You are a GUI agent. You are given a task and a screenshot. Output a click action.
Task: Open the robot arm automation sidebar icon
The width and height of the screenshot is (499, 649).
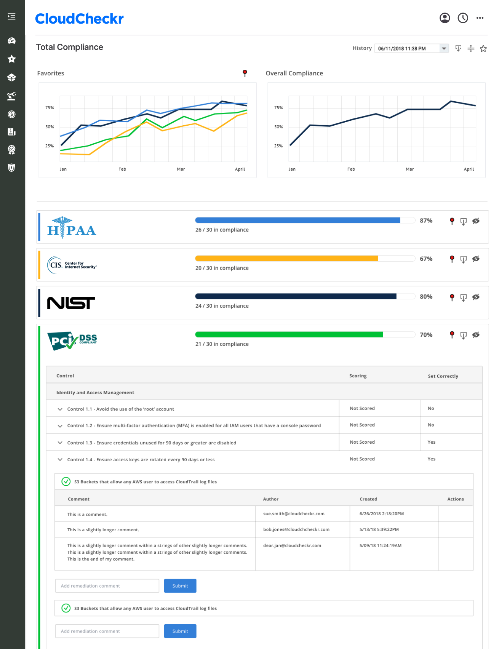12,96
